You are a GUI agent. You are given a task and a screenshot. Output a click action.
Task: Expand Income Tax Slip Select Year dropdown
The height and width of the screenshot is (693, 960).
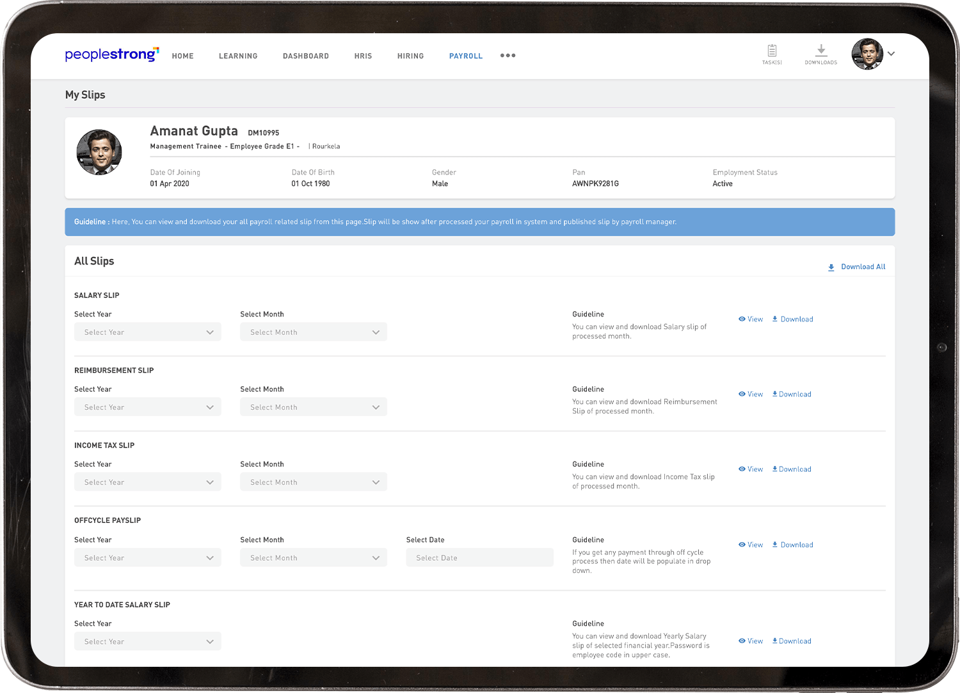tap(148, 482)
